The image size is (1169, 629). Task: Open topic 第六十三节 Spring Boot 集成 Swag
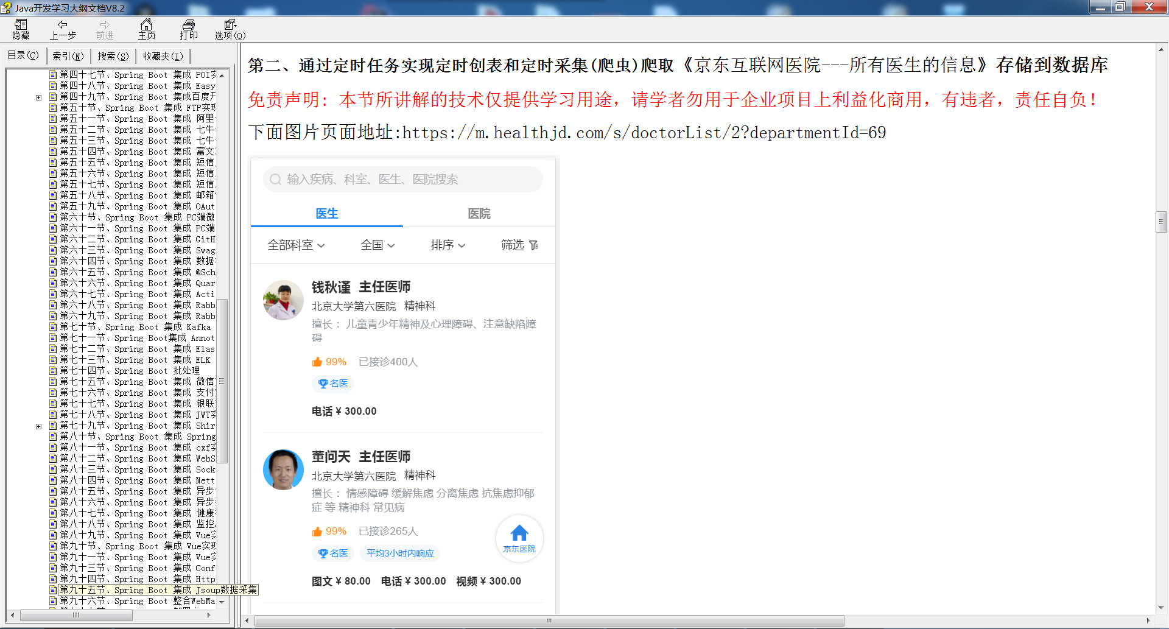(x=138, y=250)
